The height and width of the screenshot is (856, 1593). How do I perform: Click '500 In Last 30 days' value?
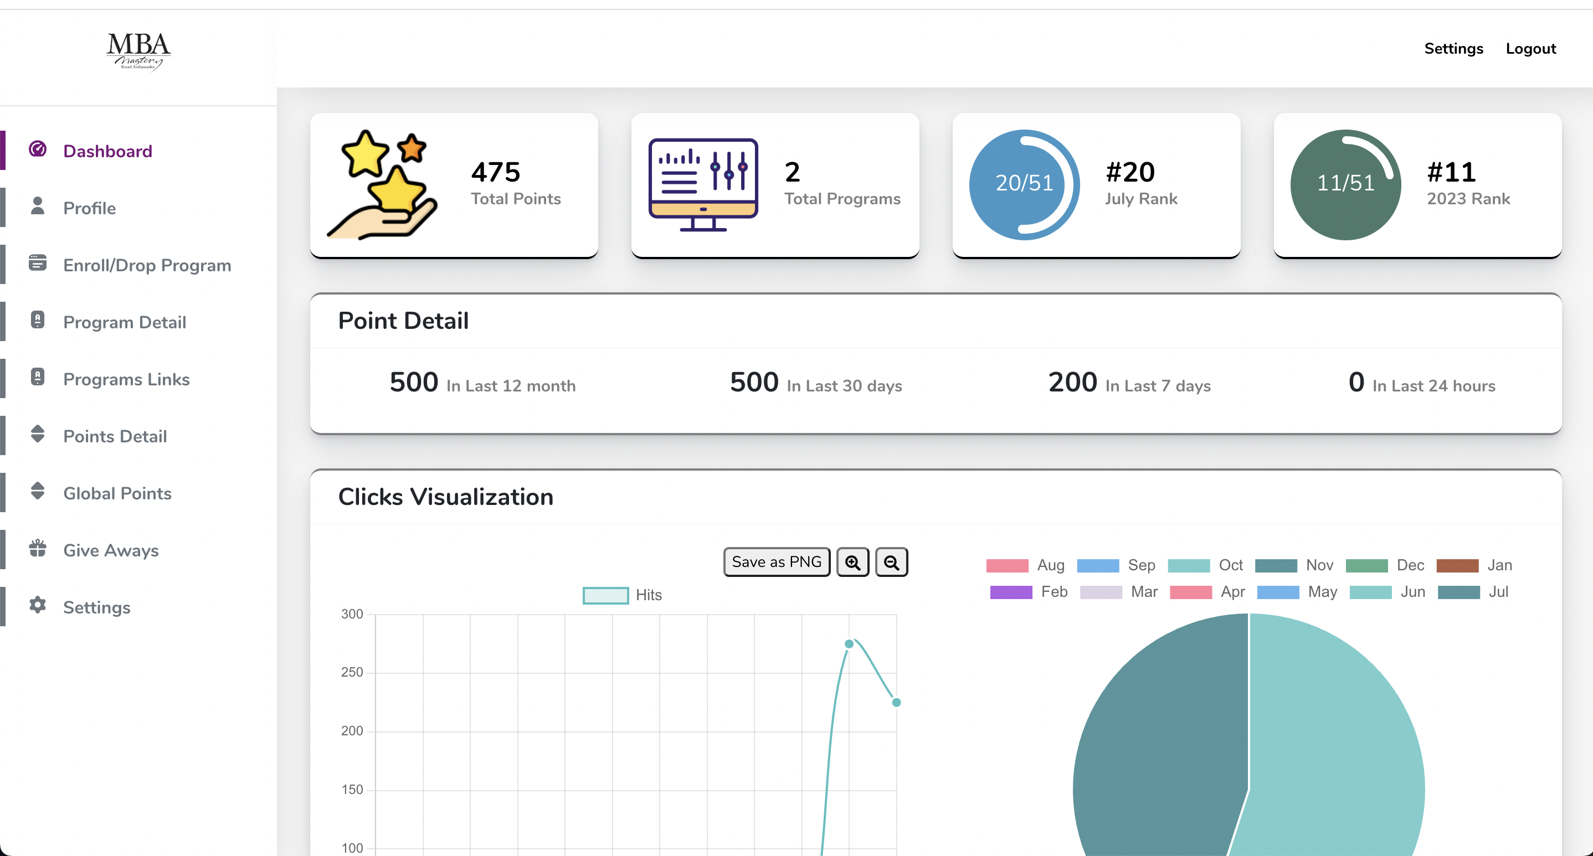tap(816, 383)
